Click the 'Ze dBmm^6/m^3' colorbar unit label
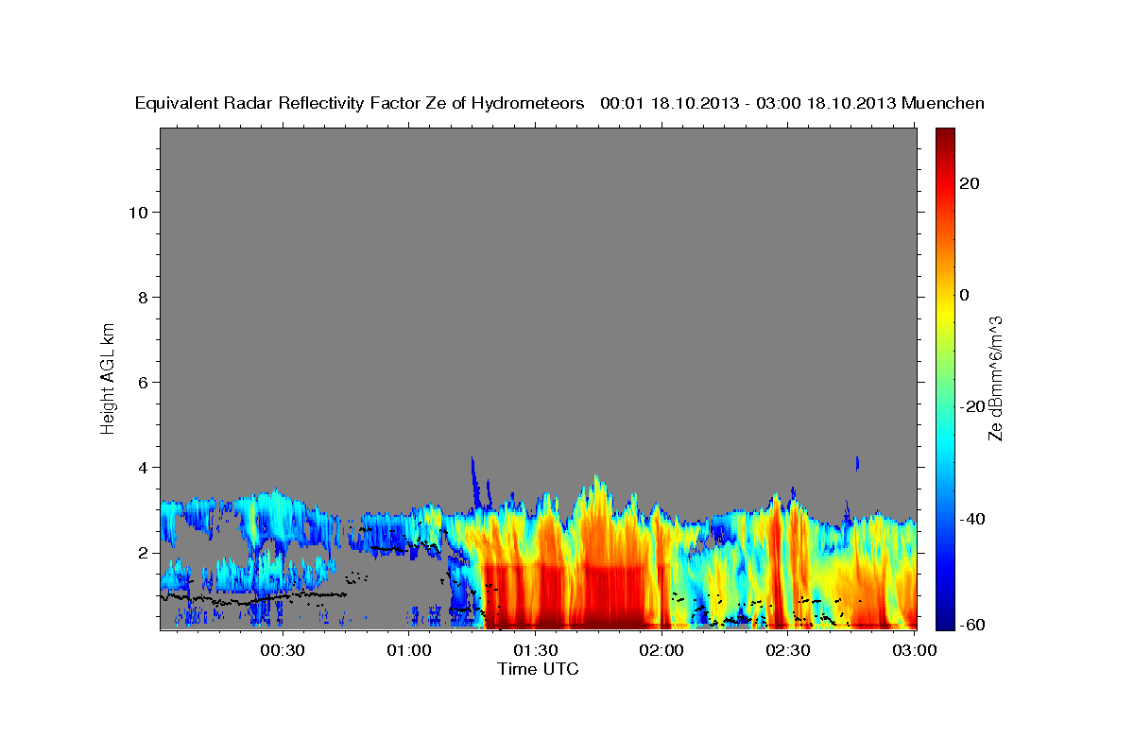Image resolution: width=1134 pixels, height=756 pixels. (995, 378)
